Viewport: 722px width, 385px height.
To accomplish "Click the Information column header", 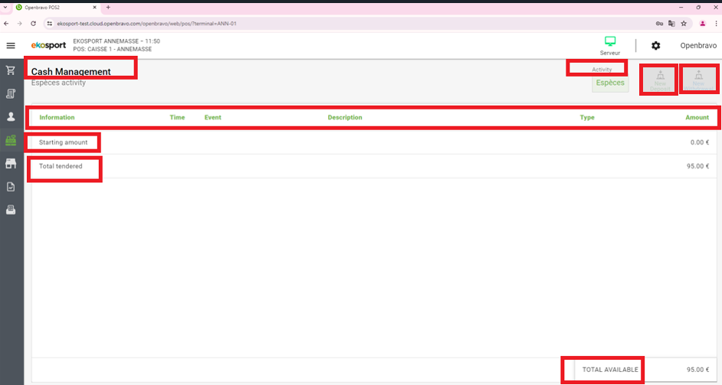I will point(57,117).
